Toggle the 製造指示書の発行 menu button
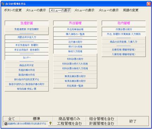Image resolution: width=152 pixels, height=129 pixels. [27, 84]
